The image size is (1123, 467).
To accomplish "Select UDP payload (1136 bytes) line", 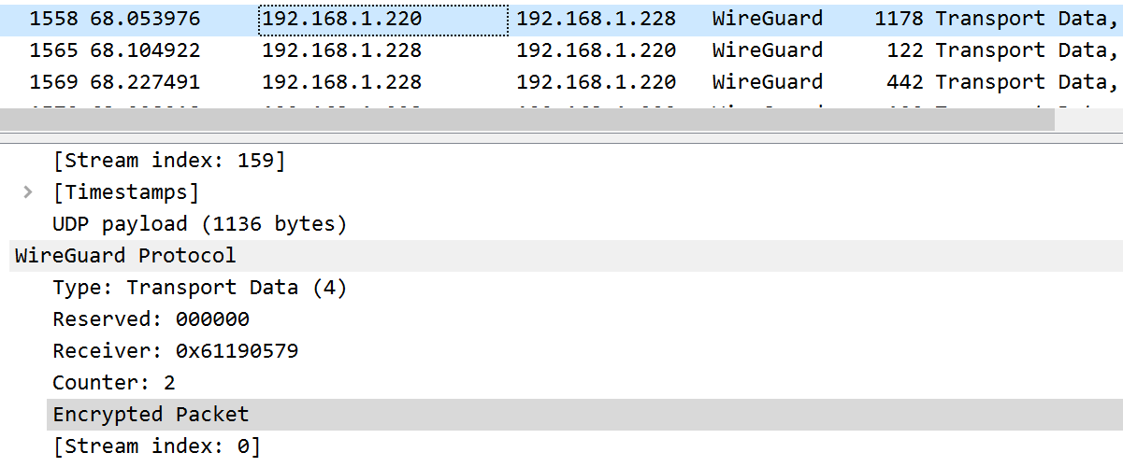I will click(x=199, y=224).
